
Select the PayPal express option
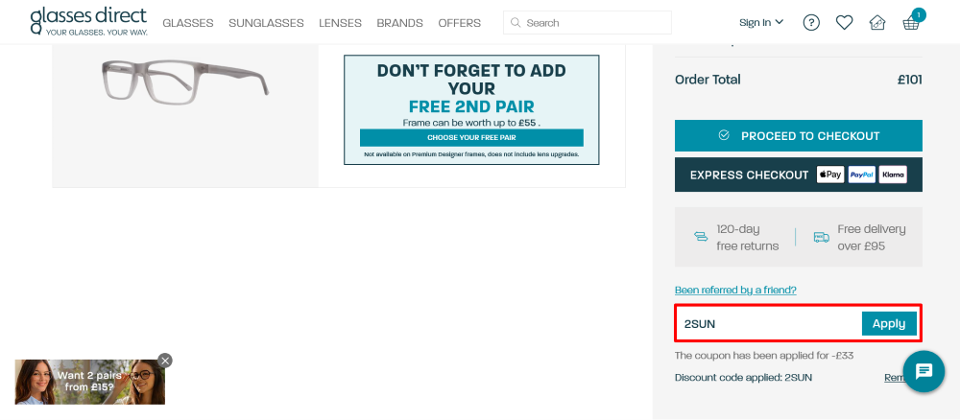861,175
